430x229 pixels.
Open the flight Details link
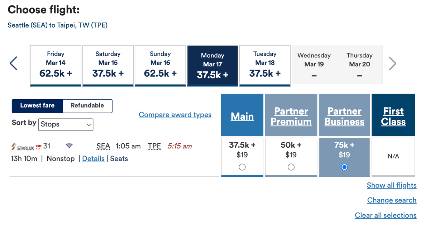coord(93,159)
